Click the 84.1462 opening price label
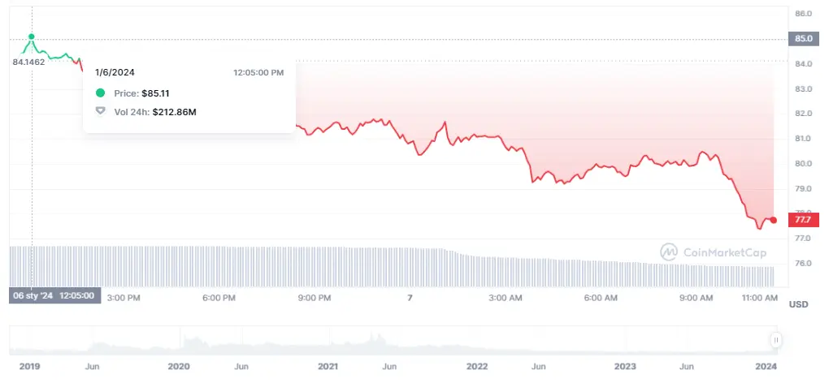 [x=29, y=62]
